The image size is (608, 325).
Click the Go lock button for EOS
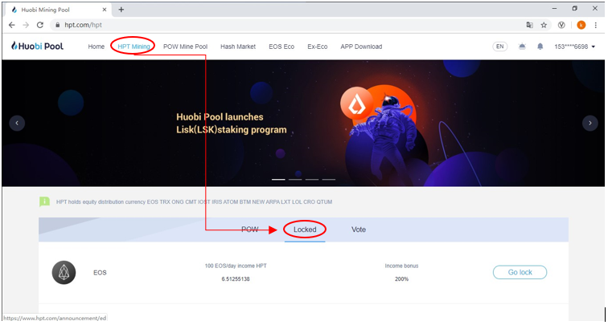pyautogui.click(x=520, y=272)
